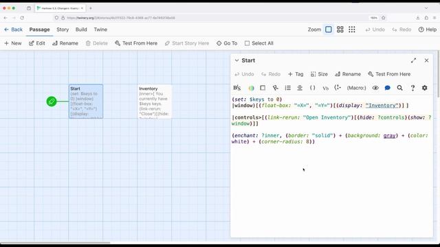Click the green rocket start marker
Screen dimensions: 440x247
[52, 102]
